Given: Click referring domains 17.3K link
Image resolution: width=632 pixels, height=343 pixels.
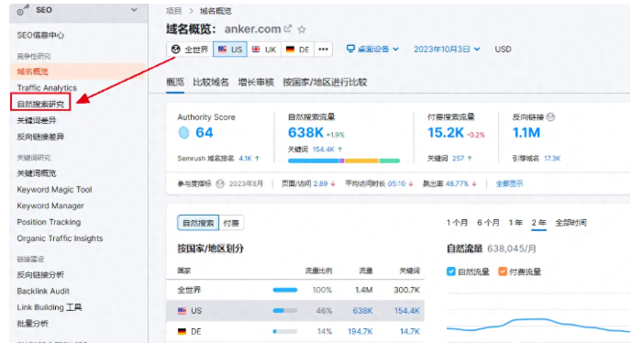Looking at the screenshot, I should pyautogui.click(x=552, y=159).
